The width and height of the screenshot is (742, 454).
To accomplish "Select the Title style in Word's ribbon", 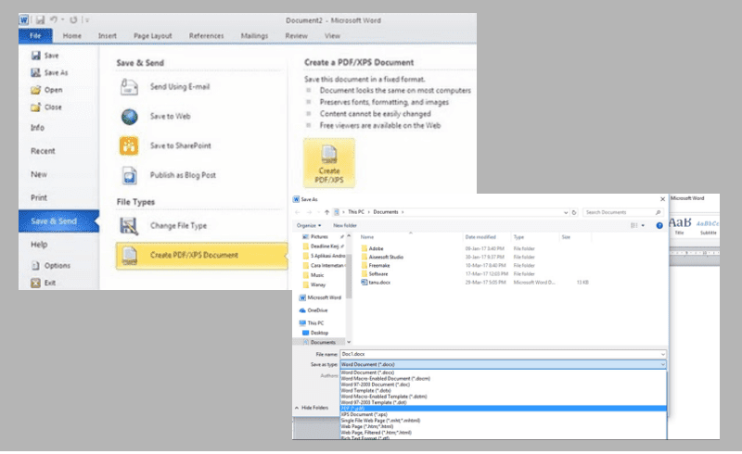I will pyautogui.click(x=680, y=225).
